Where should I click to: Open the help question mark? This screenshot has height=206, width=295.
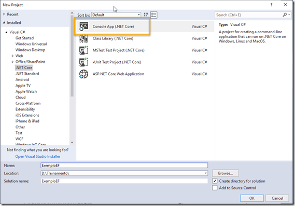(x=271, y=5)
